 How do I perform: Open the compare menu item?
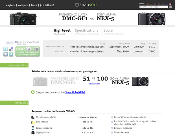[x=23, y=5]
